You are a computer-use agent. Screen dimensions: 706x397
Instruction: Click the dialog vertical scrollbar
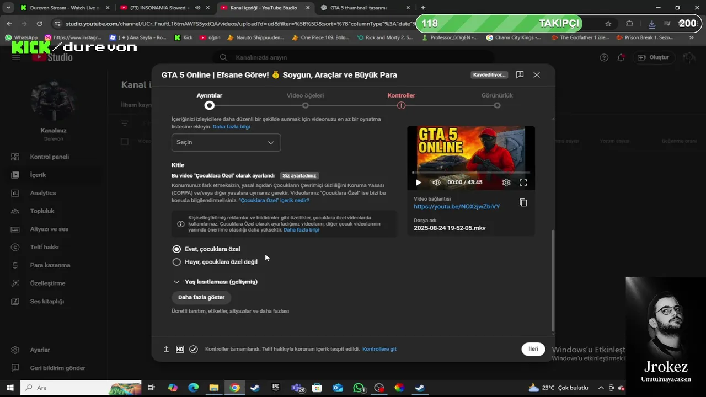553,280
